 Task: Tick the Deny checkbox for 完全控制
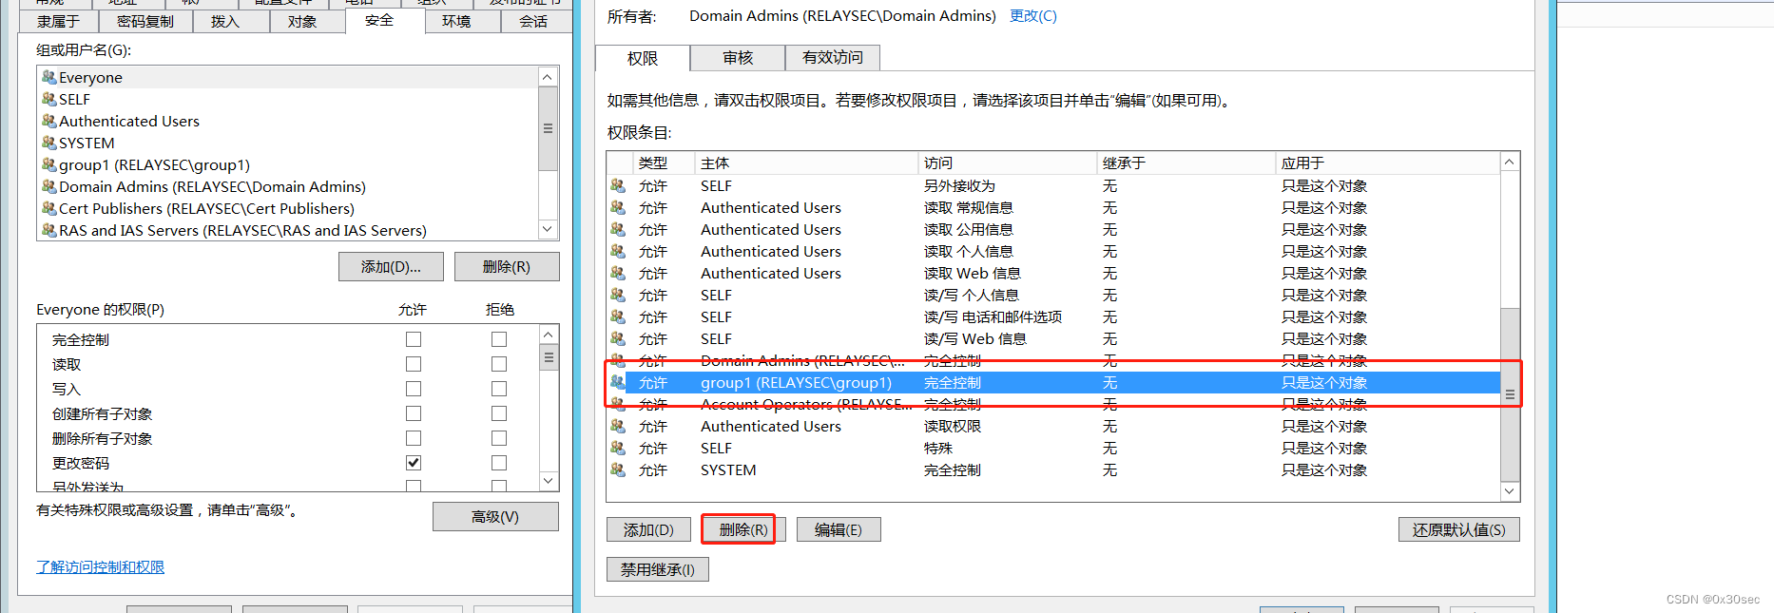coord(499,339)
